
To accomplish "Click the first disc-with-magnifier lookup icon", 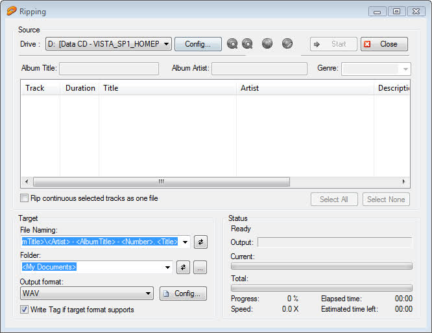I will tap(232, 44).
